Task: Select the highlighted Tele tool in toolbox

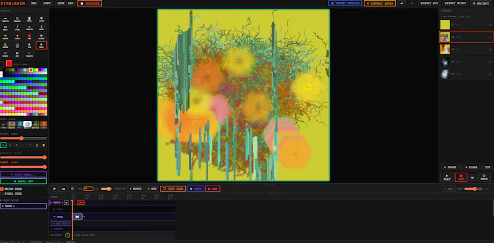Action: click(x=41, y=45)
